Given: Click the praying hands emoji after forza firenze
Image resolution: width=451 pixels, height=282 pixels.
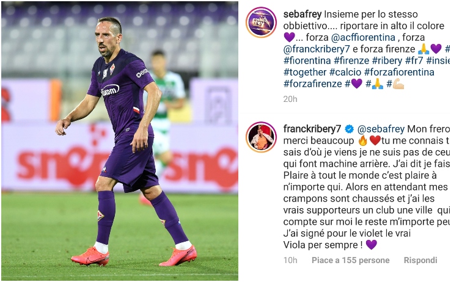Looking at the screenshot, I should click(x=424, y=49).
